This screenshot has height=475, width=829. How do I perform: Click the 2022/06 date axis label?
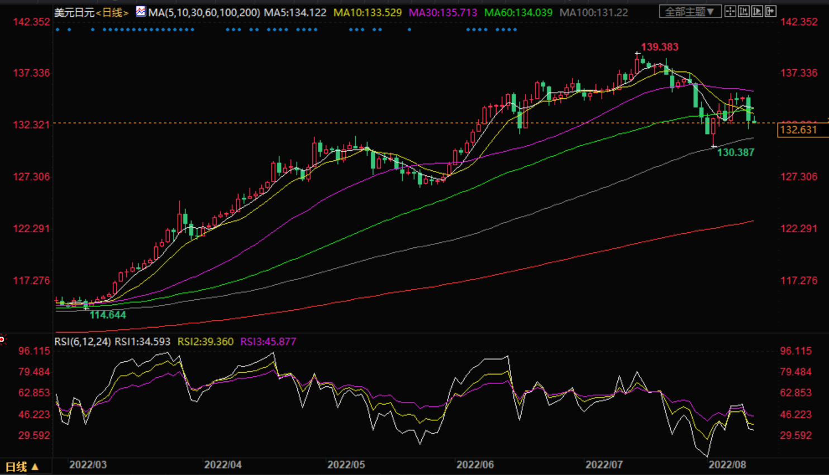tap(475, 465)
